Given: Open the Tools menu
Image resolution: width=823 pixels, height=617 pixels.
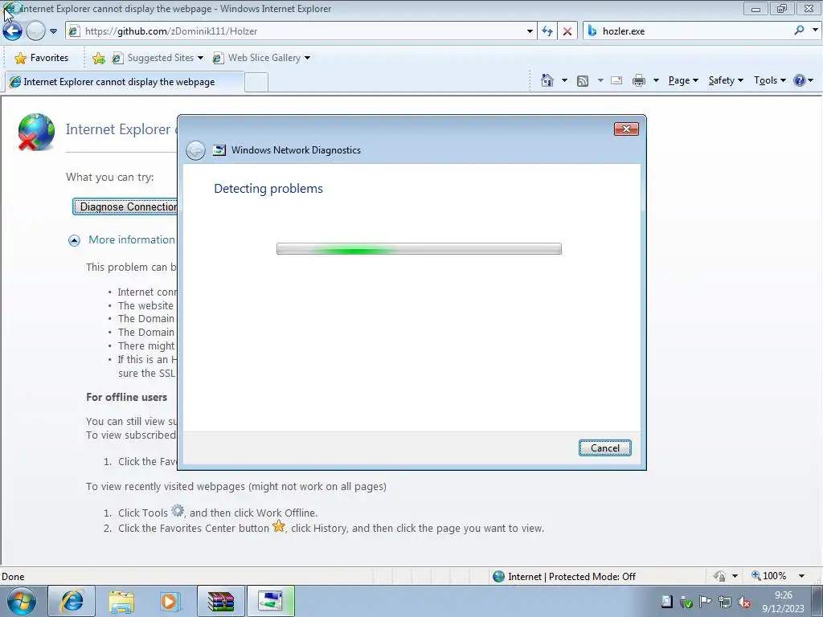Looking at the screenshot, I should [769, 80].
